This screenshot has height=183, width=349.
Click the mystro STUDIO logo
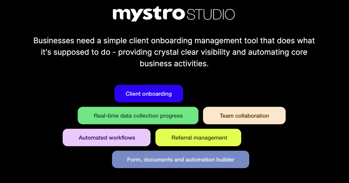coord(173,14)
